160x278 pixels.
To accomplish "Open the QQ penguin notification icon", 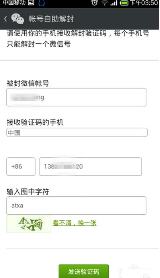I will tap(42, 3).
